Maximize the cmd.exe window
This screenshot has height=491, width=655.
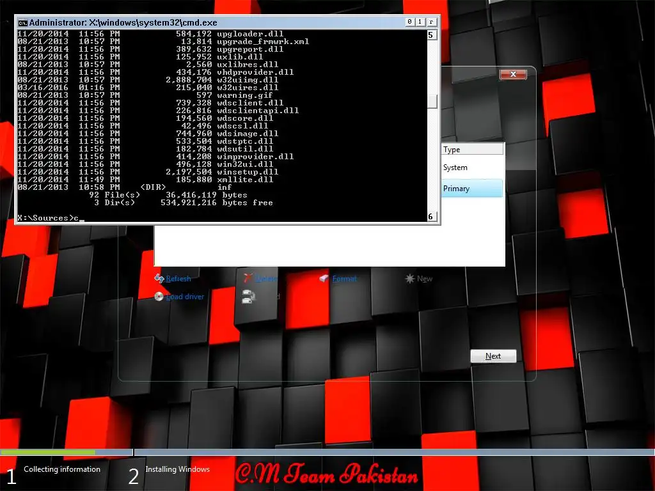[420, 22]
